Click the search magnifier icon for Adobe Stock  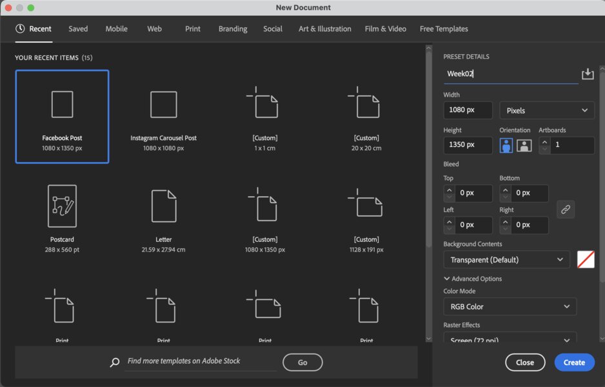pos(115,362)
